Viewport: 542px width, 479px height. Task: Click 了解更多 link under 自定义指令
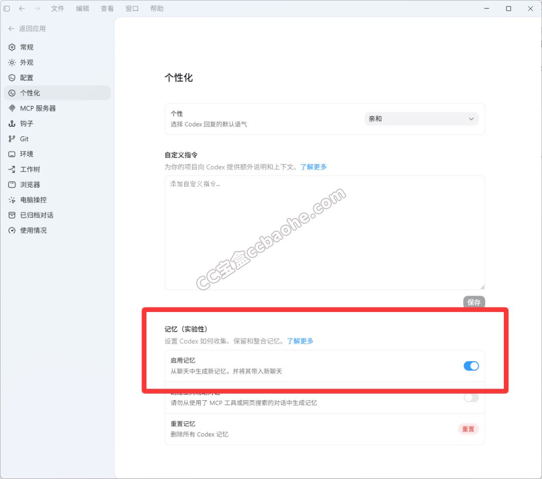tap(313, 167)
